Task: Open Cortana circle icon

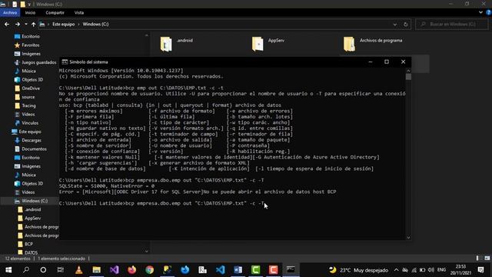Action: [43, 270]
